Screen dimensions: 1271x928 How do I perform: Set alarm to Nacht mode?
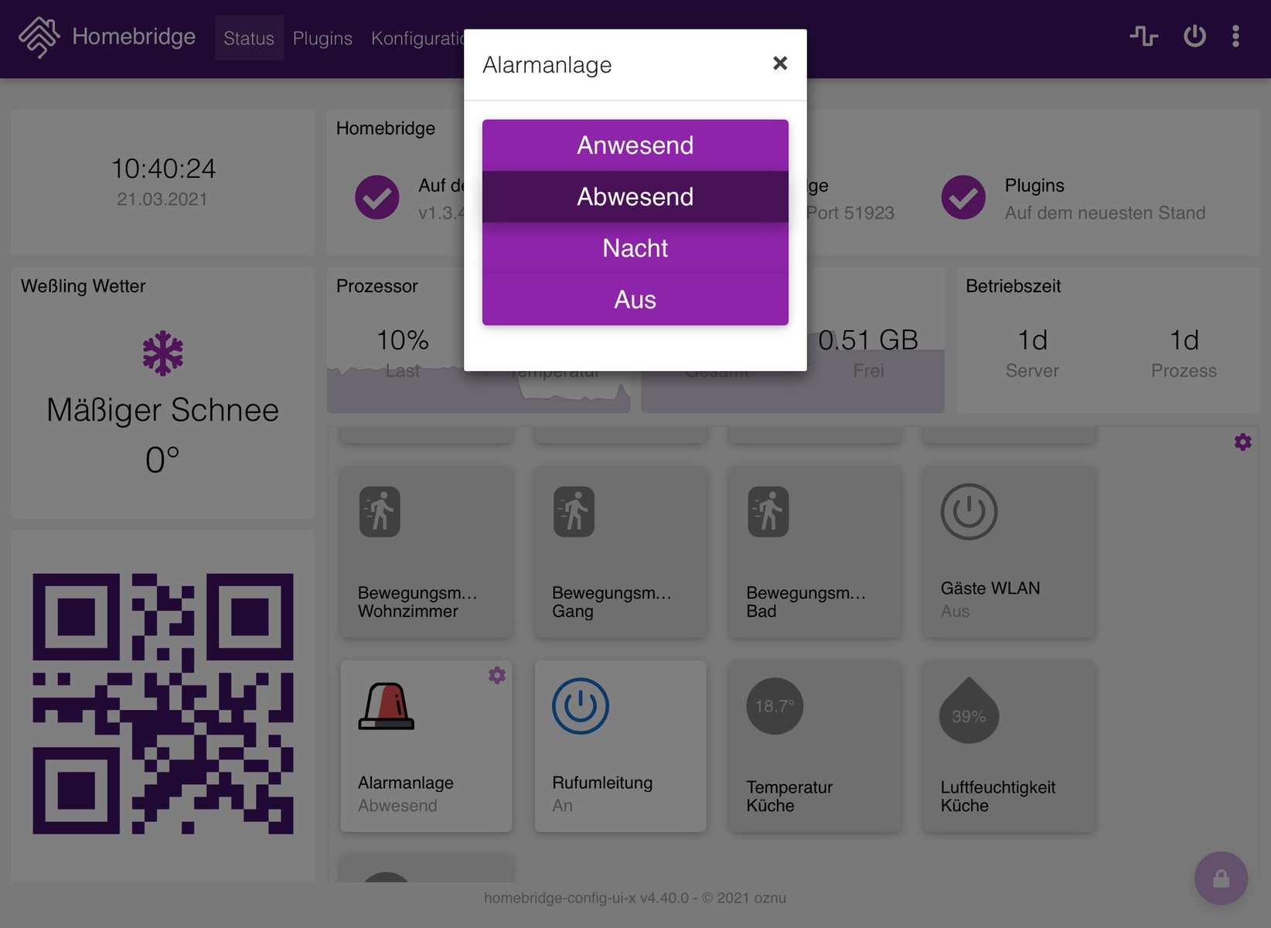coord(635,248)
